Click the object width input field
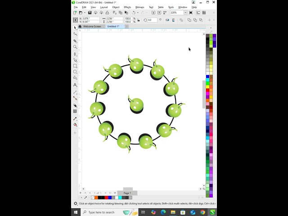Viewport: 288px width, 216px height. point(114,18)
